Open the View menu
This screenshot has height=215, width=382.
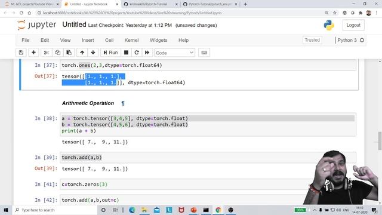65,40
